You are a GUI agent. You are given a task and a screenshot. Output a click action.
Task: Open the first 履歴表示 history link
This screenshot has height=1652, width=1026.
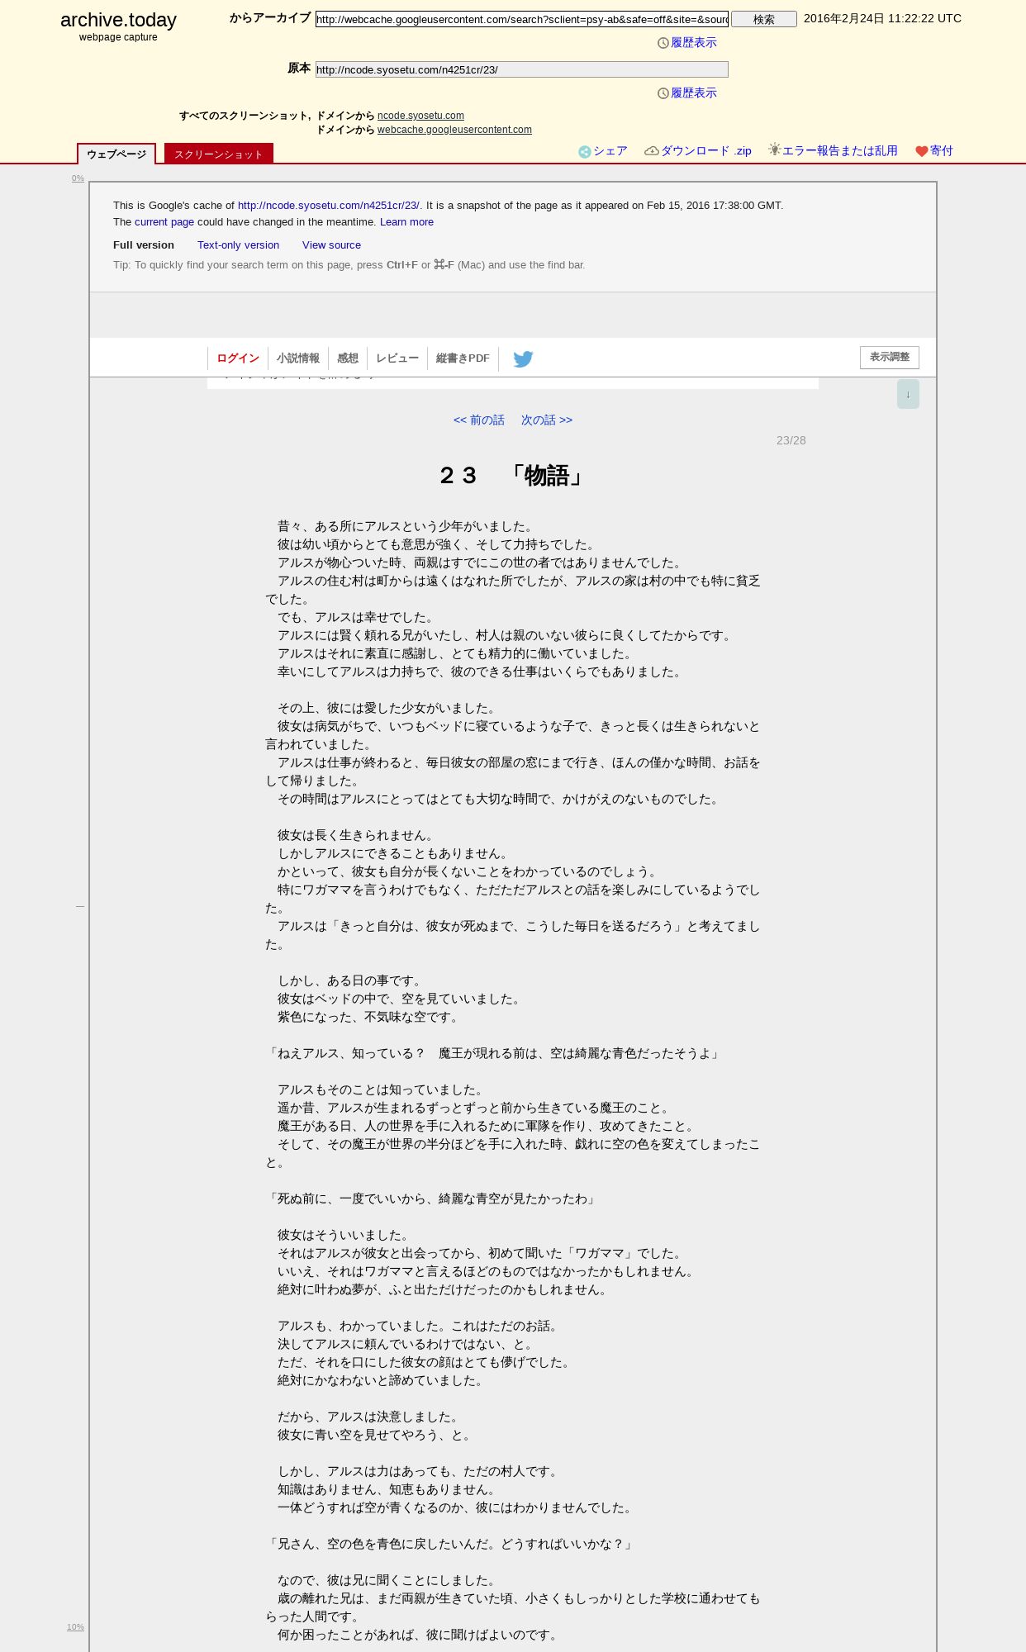pos(694,43)
